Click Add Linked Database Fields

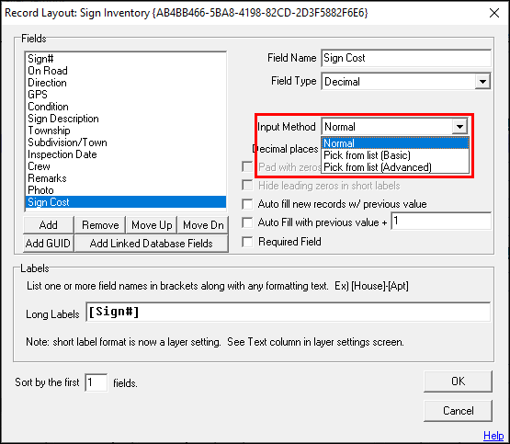tap(152, 244)
